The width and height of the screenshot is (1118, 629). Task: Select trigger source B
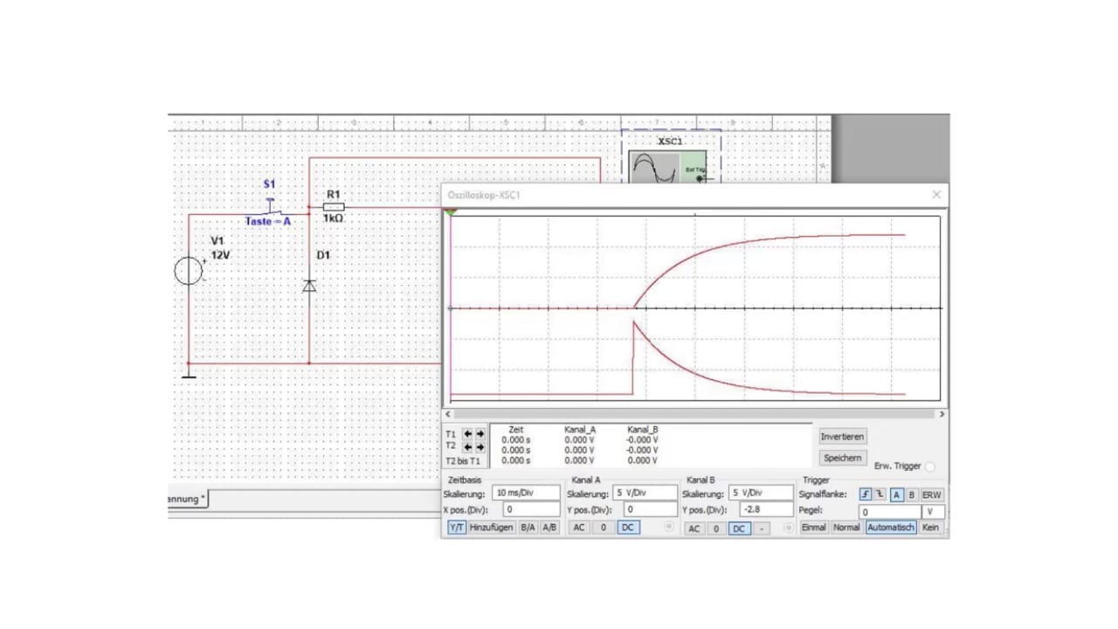(911, 494)
